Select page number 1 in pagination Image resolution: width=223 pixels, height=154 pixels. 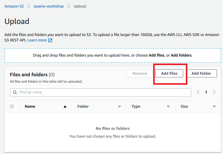[x=206, y=92]
